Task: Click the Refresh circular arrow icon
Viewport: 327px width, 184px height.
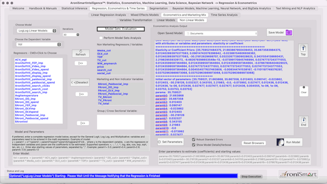Action: pos(81,51)
